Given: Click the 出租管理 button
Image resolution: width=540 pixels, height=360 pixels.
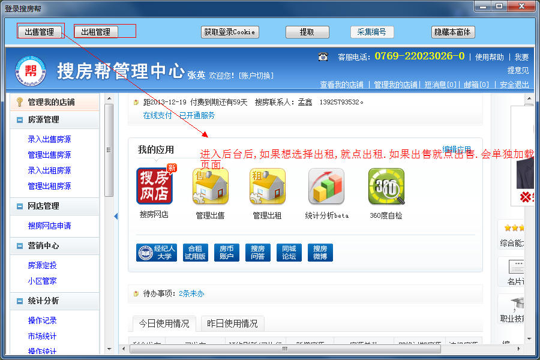Looking at the screenshot, I should click(x=96, y=32).
